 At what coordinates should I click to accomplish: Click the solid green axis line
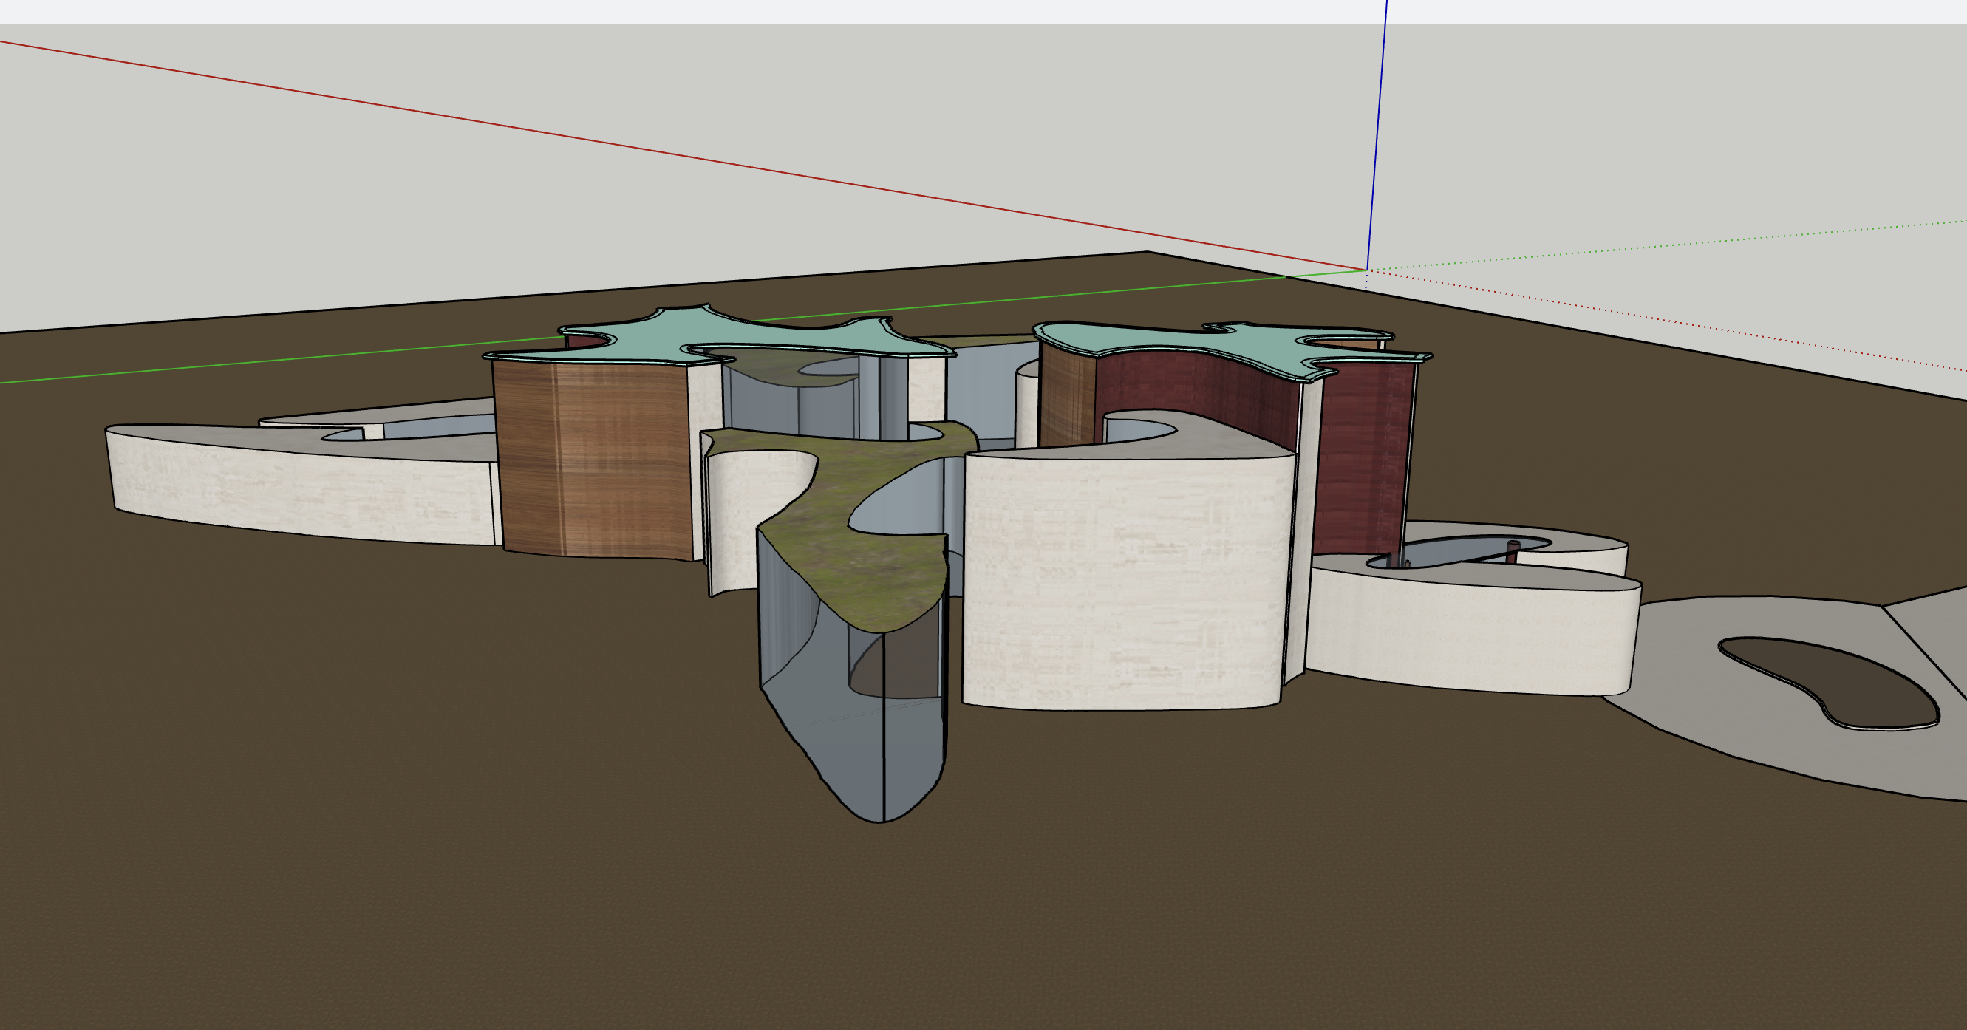[x=229, y=363]
